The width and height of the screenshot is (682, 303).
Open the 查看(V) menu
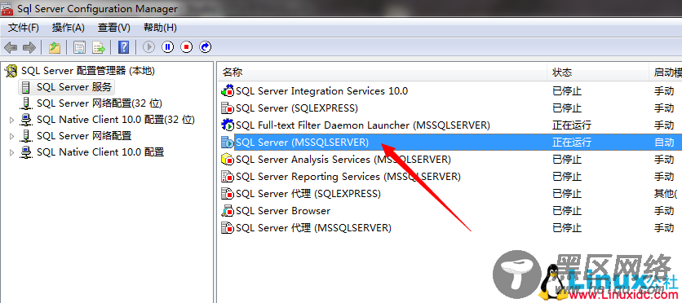(x=114, y=28)
